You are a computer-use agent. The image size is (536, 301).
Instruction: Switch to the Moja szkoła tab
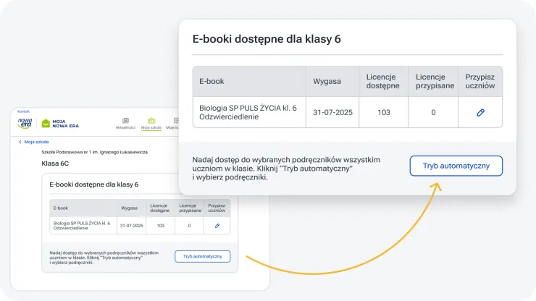[x=151, y=127]
